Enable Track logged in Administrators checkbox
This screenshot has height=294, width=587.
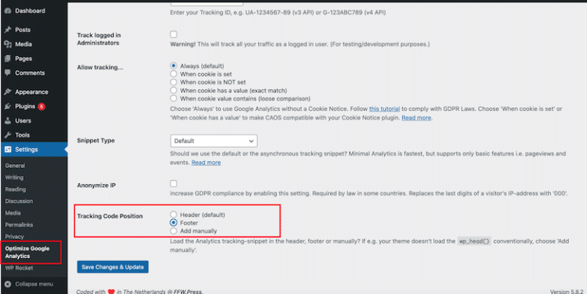click(174, 34)
